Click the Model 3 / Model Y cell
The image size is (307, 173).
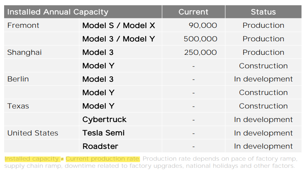119,39
